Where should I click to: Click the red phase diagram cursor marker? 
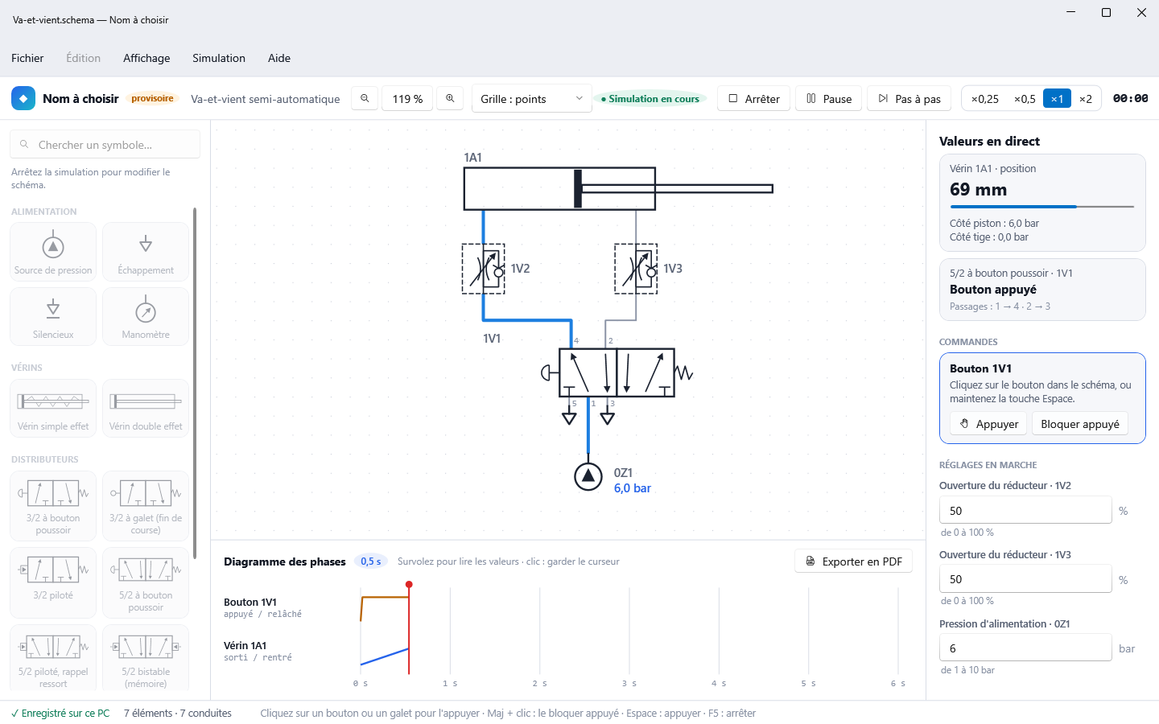tap(409, 584)
